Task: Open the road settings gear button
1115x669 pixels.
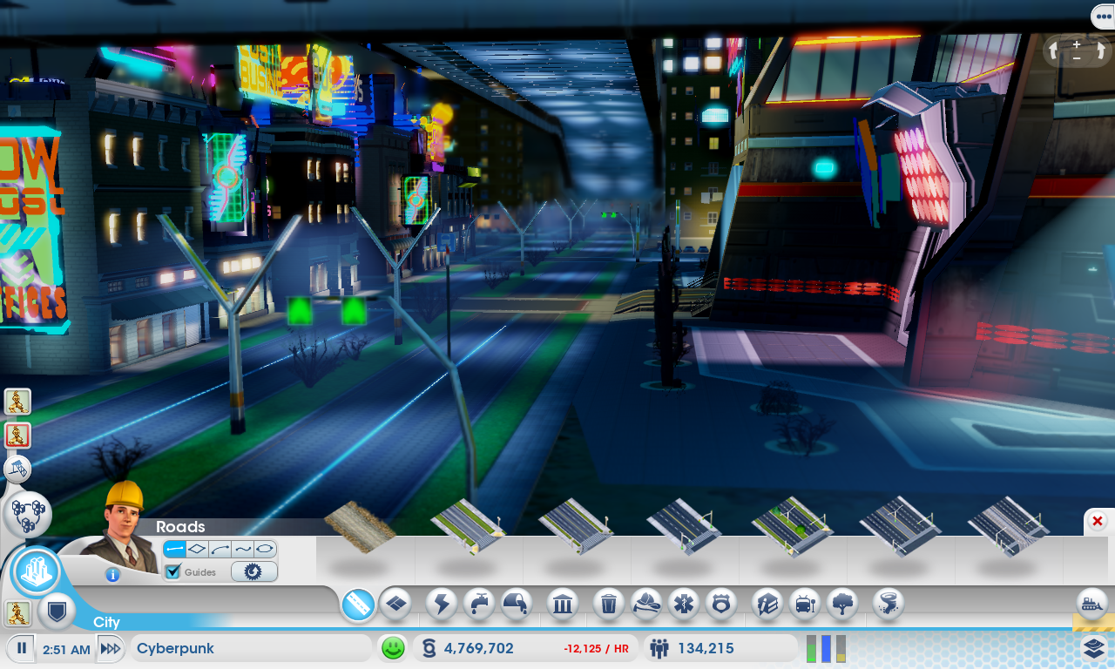Action: coord(253,572)
